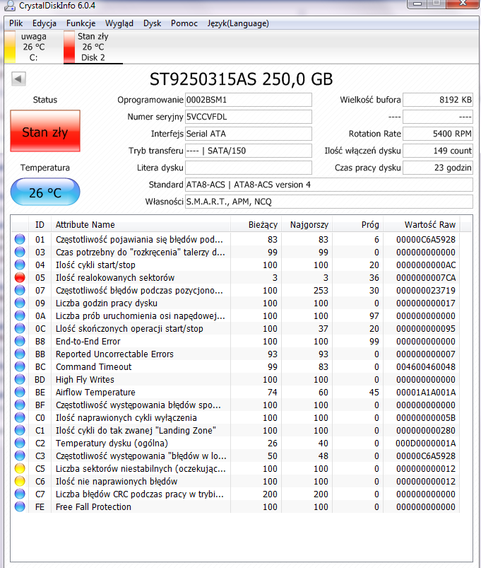This screenshot has width=481, height=568.
Task: Click the serial number field 5VCCVFDL
Action: (x=249, y=117)
